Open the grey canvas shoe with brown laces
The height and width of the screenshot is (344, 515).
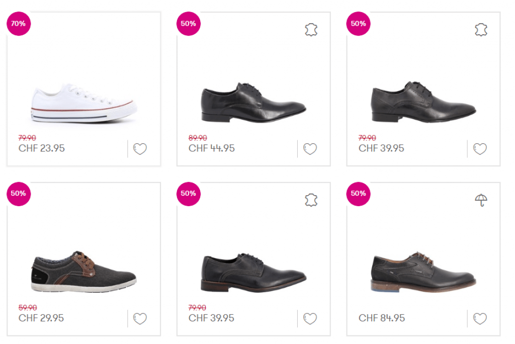pos(84,272)
